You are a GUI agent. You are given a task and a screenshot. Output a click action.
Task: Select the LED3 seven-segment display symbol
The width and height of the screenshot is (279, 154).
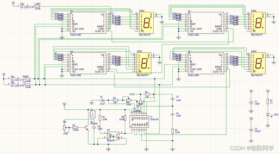tap(258, 23)
